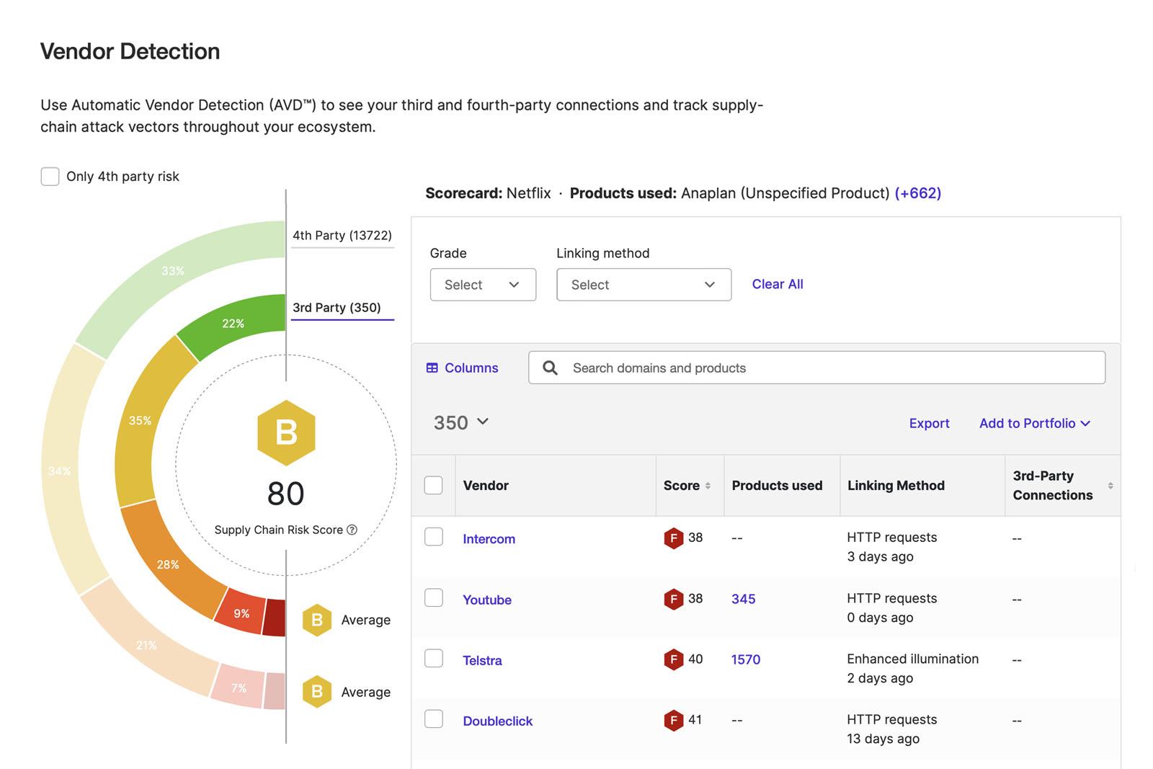This screenshot has height=769, width=1153.
Task: Open the Doubleclick vendor link
Action: coord(497,721)
